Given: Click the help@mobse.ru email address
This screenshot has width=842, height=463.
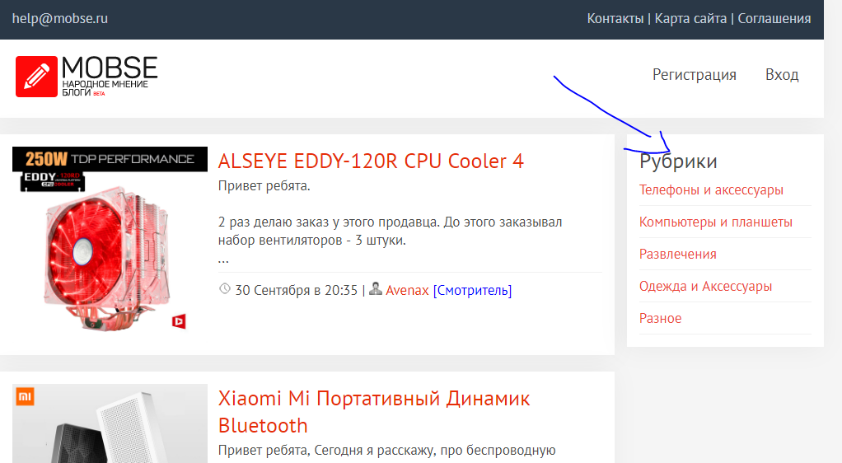Looking at the screenshot, I should click(x=59, y=18).
